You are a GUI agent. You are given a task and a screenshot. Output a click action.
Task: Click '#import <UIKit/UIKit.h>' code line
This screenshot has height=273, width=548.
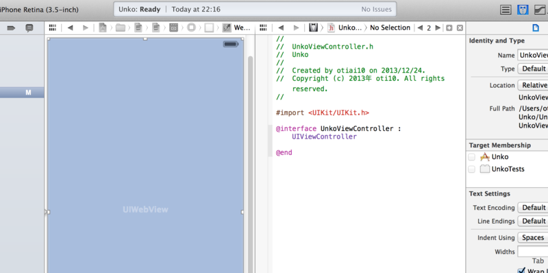[x=323, y=113]
